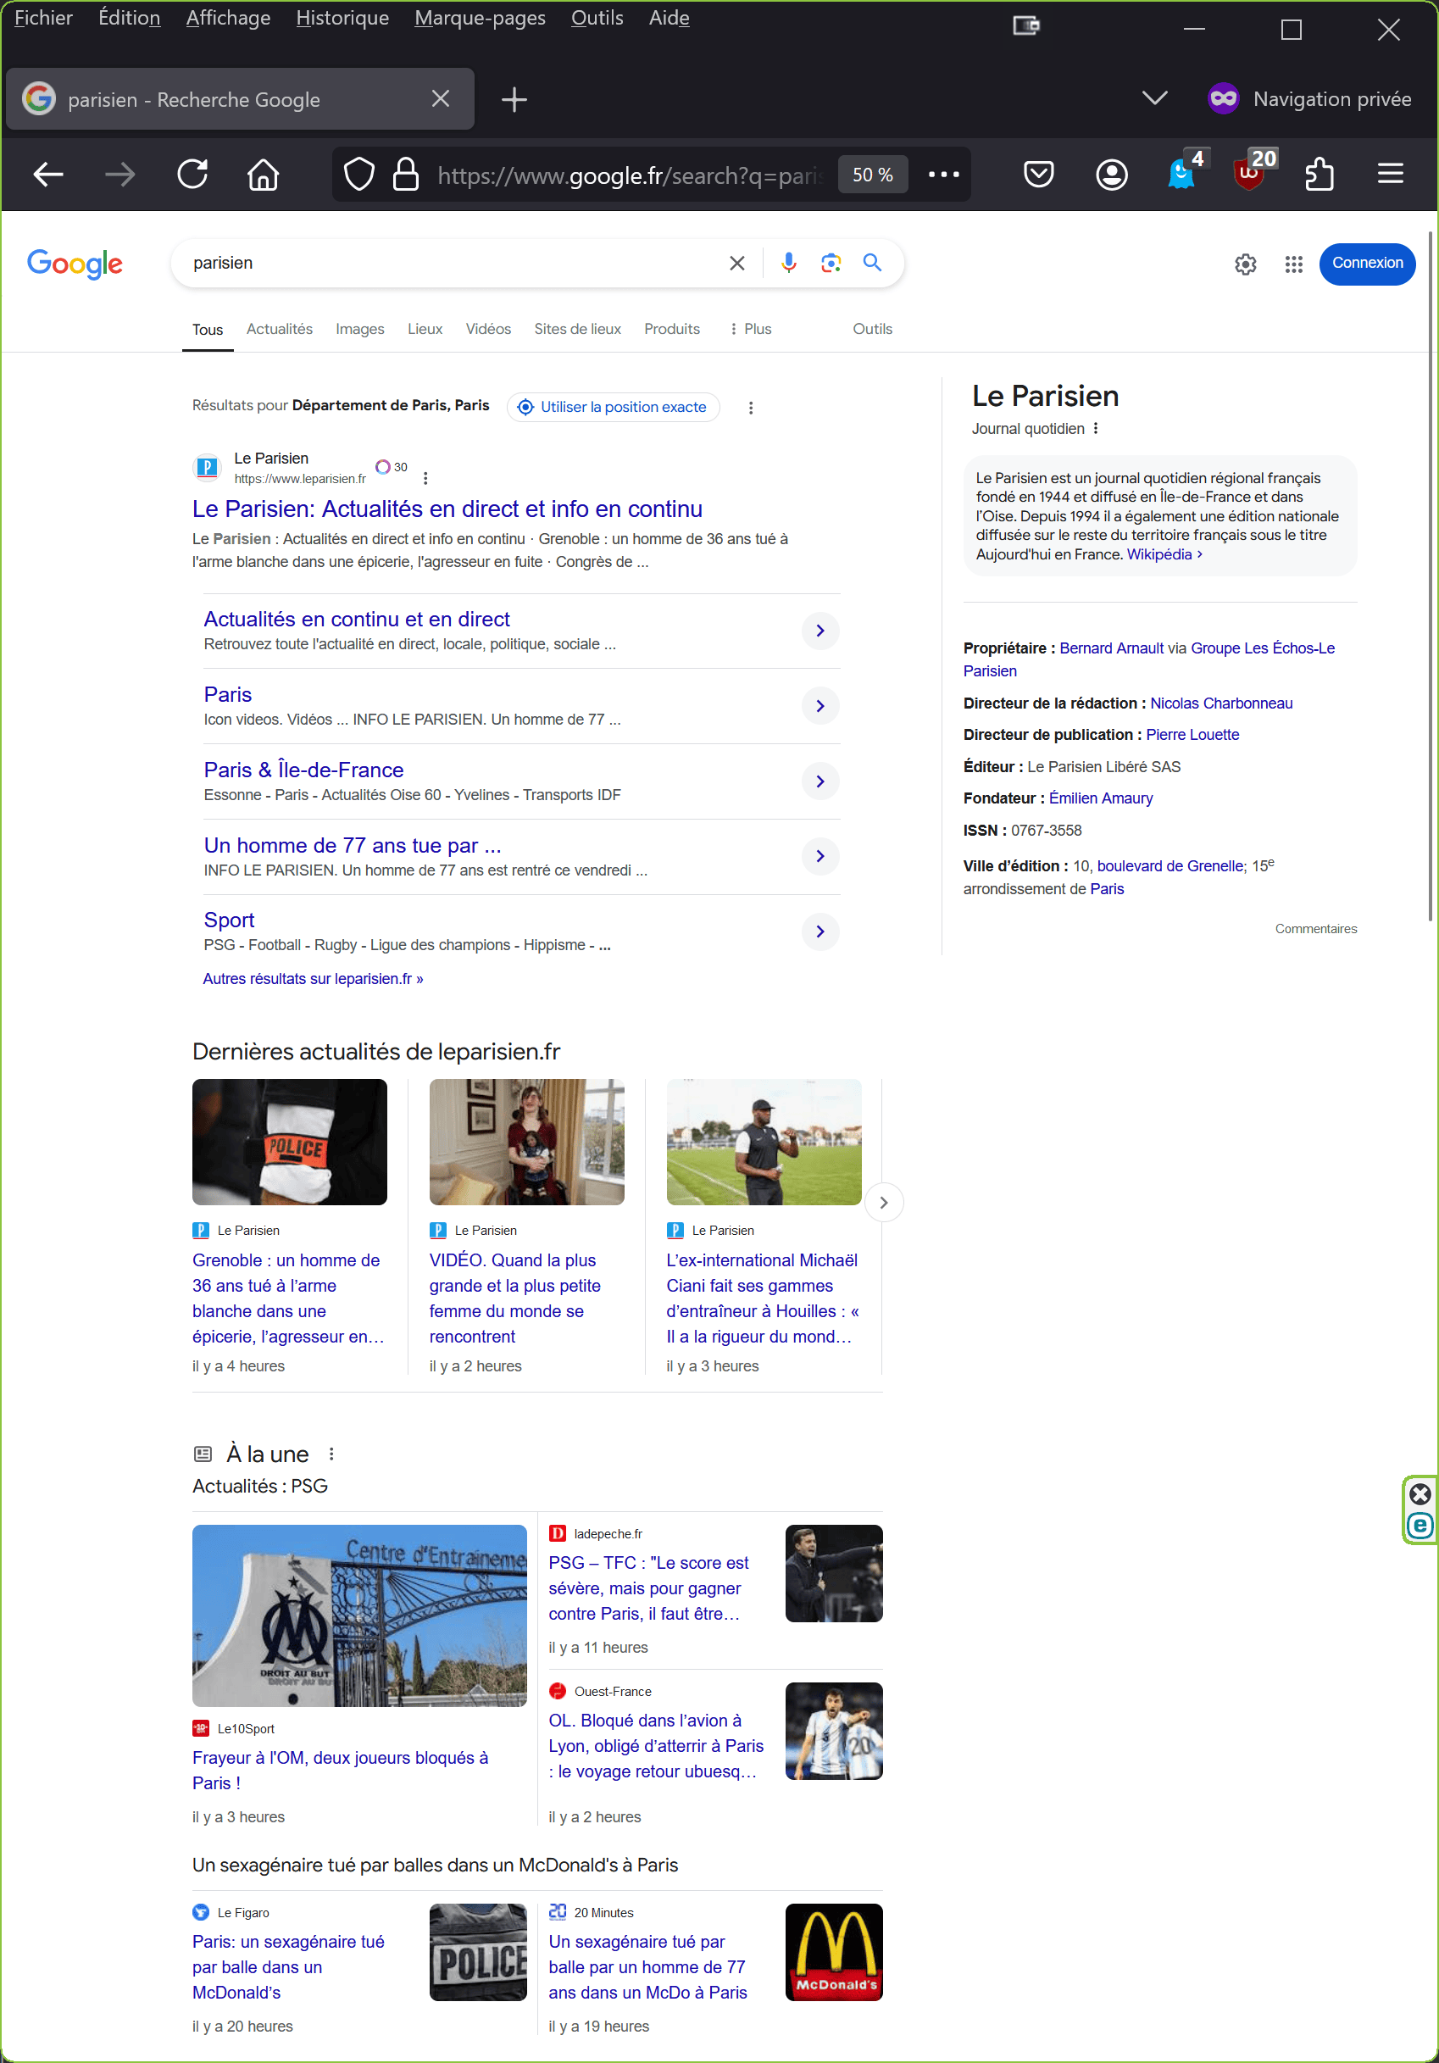Open more options next to location results
The image size is (1439, 2063).
pyautogui.click(x=750, y=408)
